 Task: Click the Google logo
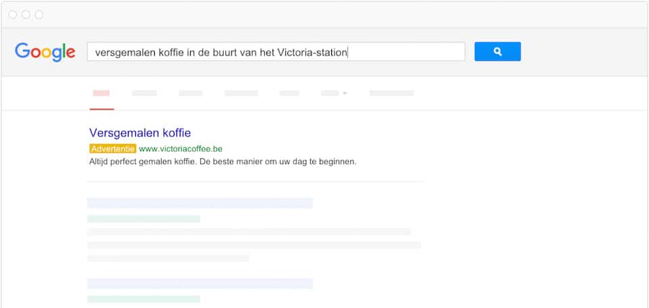coord(45,52)
